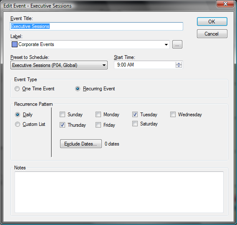The image size is (237, 225).
Task: Open label editor ellipsis button
Action: (x=177, y=44)
